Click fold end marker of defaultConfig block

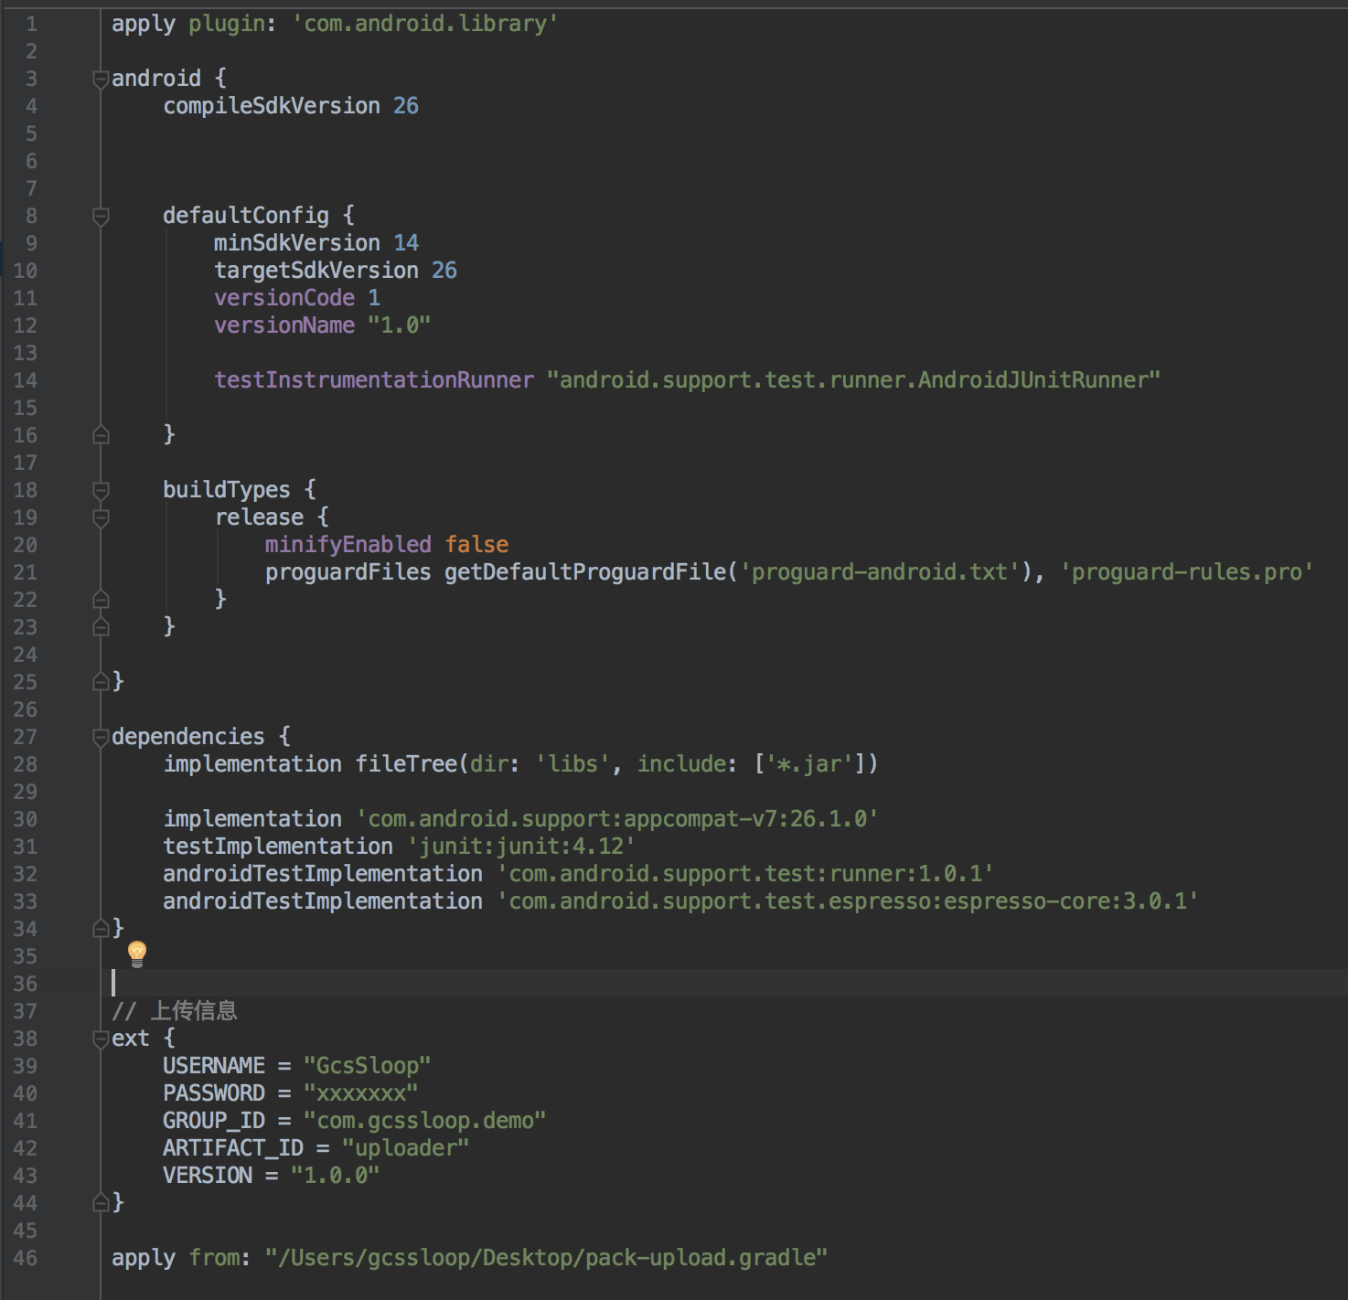coord(101,435)
